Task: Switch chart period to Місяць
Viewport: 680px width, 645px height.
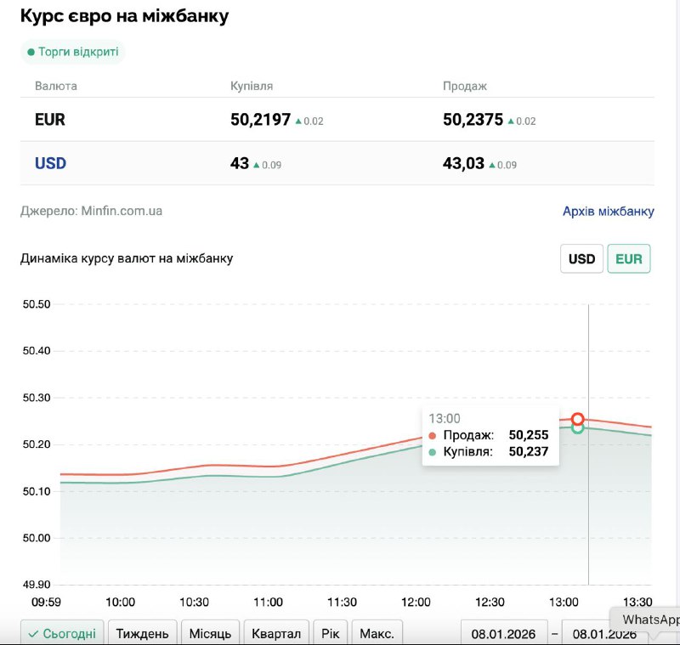Action: pyautogui.click(x=210, y=633)
